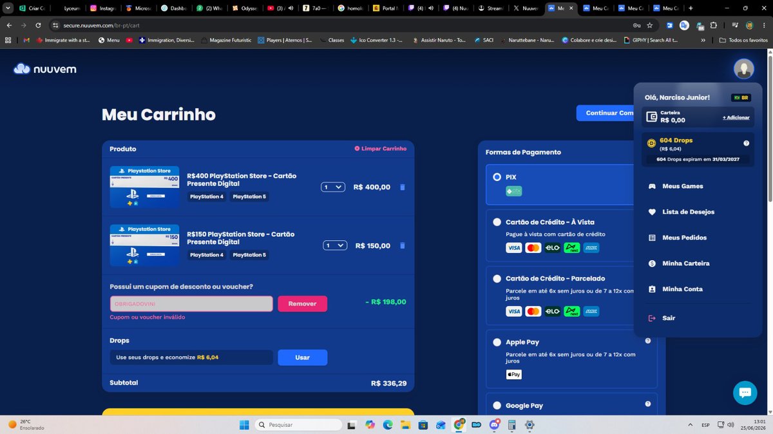Open Settings gear from the taskbar
The height and width of the screenshot is (434, 773).
530,425
